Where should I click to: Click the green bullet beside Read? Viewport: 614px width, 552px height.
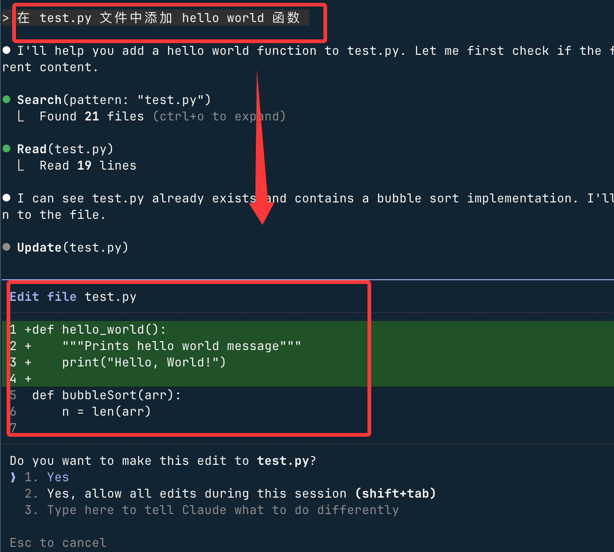7,149
